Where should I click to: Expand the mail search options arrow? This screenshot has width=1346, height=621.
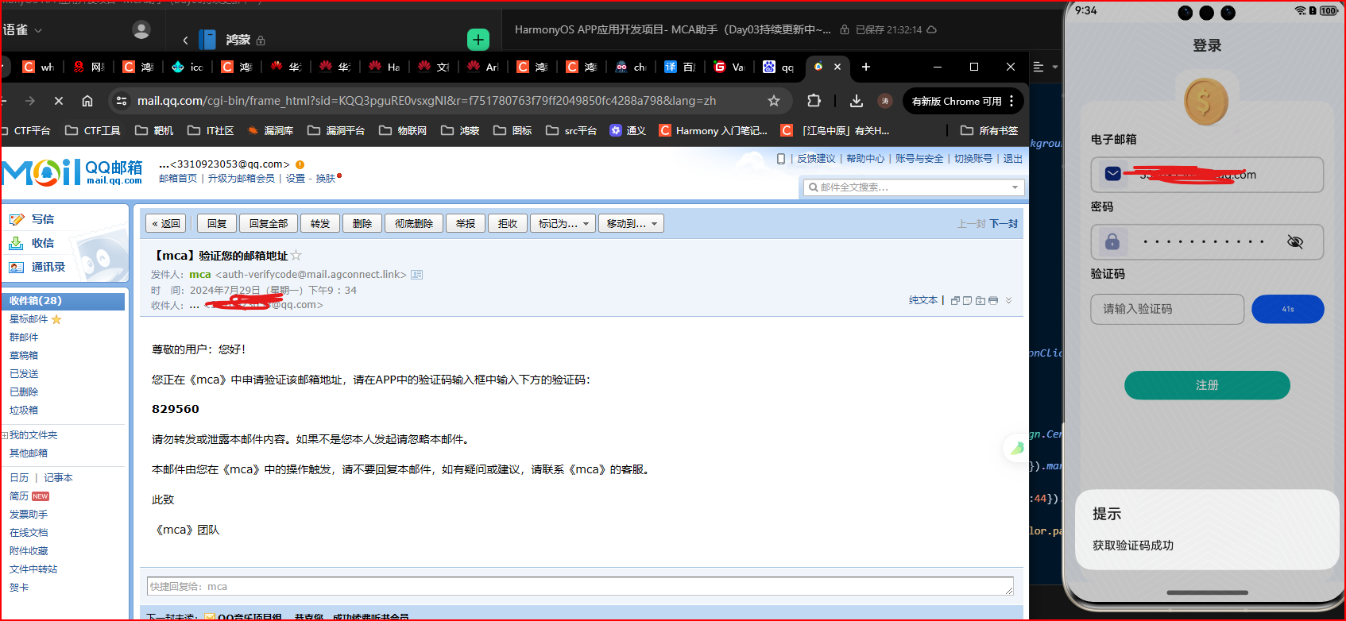pyautogui.click(x=1015, y=187)
